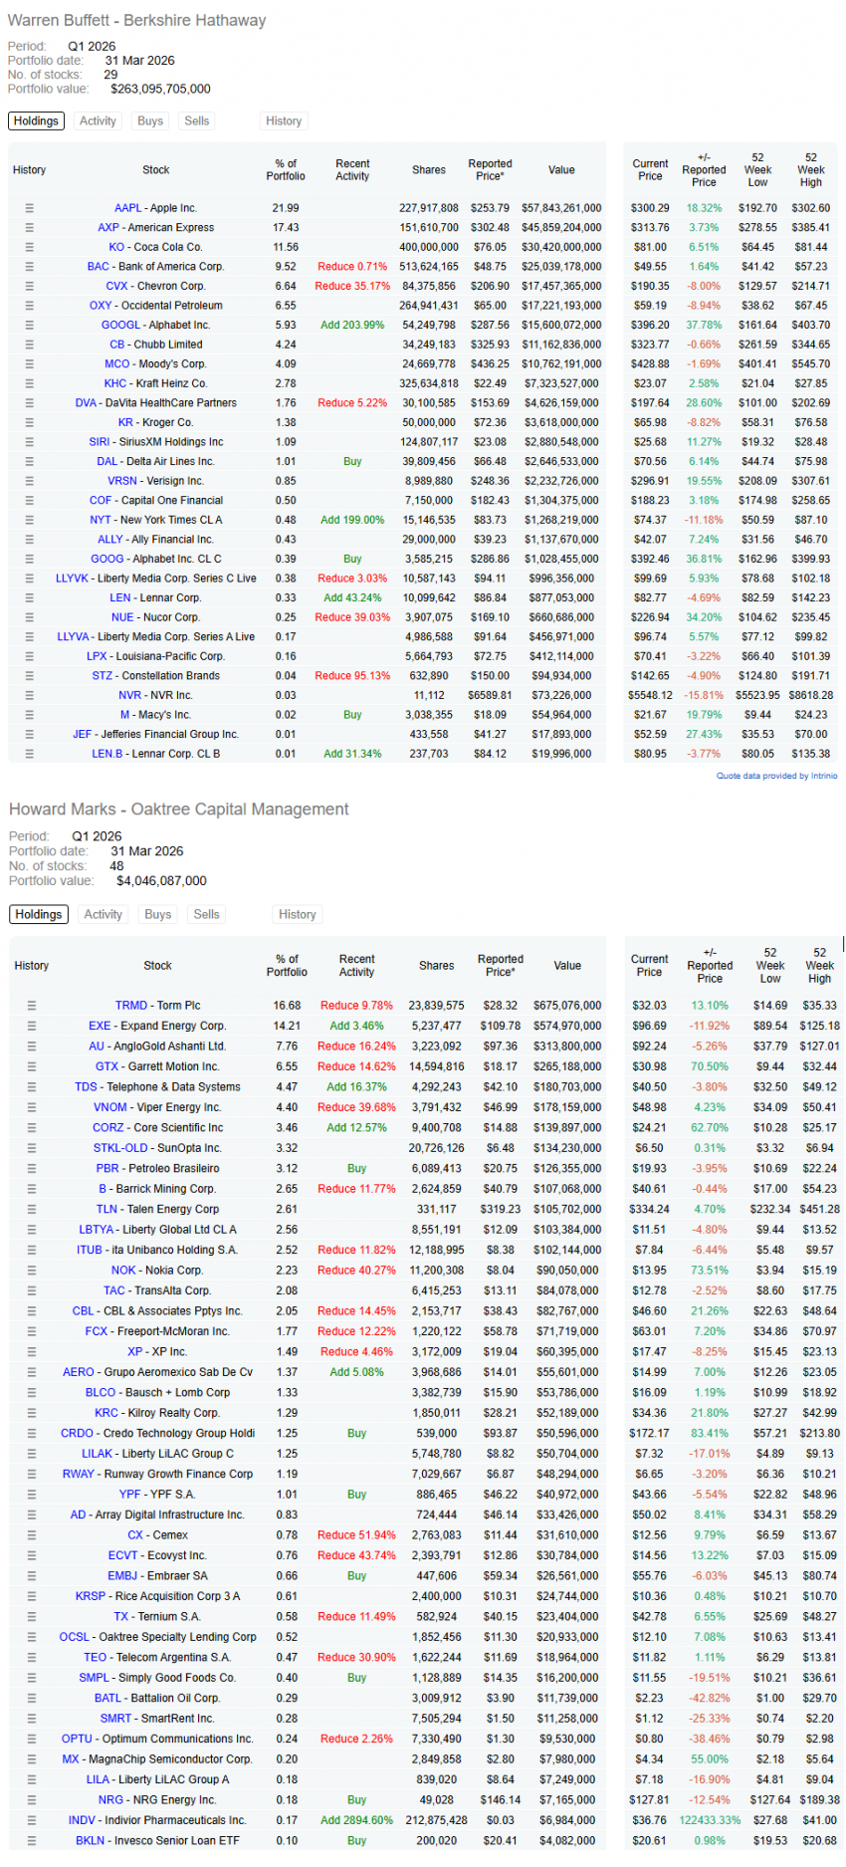The image size is (846, 1867).
Task: Open history icon for KHC row
Action: pyautogui.click(x=30, y=383)
